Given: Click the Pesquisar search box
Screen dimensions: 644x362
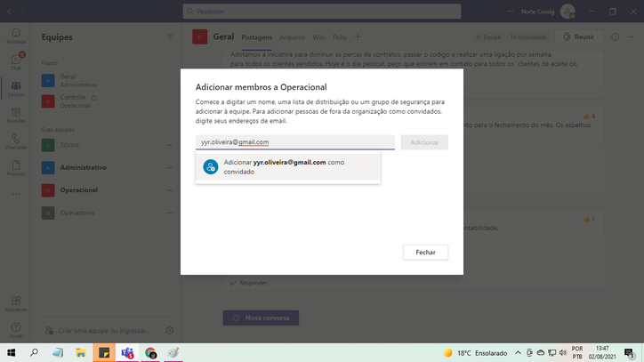Looking at the screenshot, I should coord(322,12).
